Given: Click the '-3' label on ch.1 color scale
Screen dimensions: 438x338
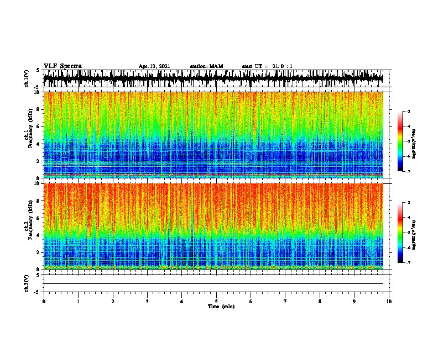Looking at the screenshot, I should pos(408,111).
